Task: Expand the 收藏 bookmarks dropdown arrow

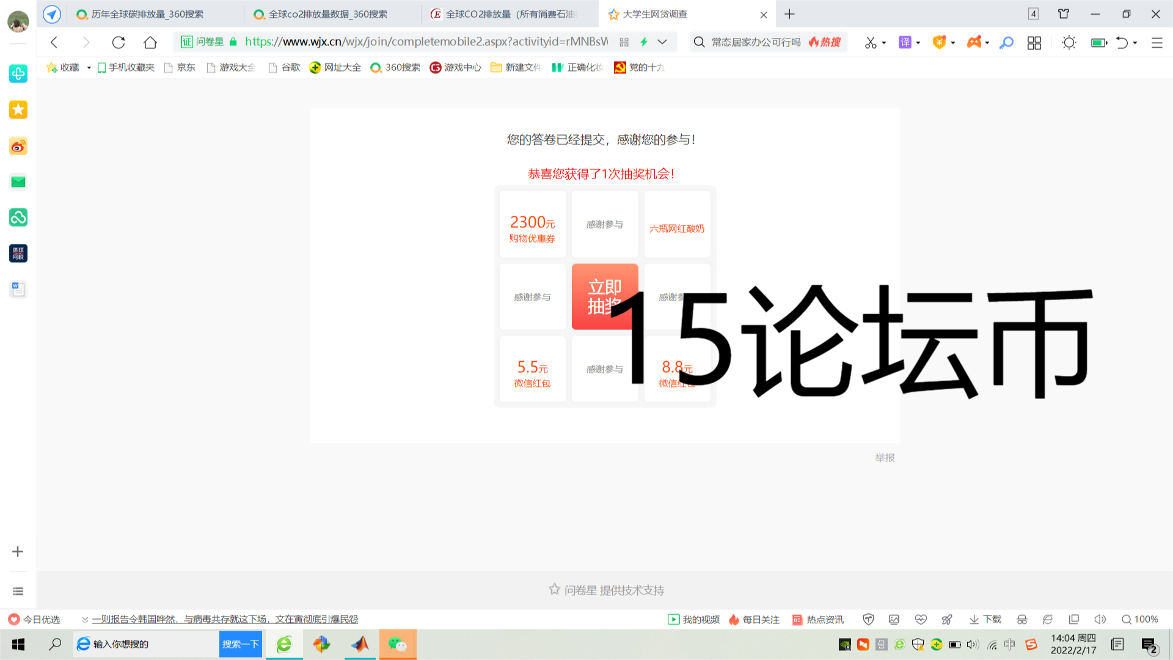Action: [x=89, y=68]
